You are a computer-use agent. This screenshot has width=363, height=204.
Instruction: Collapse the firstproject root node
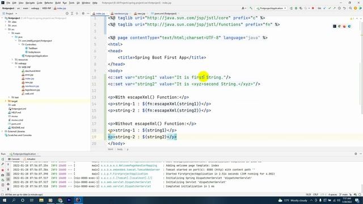(x=2, y=18)
